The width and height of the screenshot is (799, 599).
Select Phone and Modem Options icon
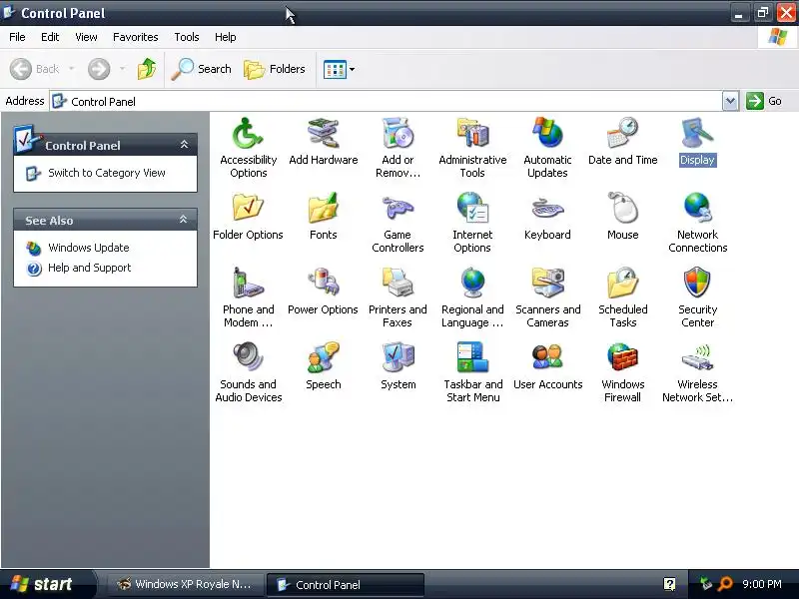(248, 283)
